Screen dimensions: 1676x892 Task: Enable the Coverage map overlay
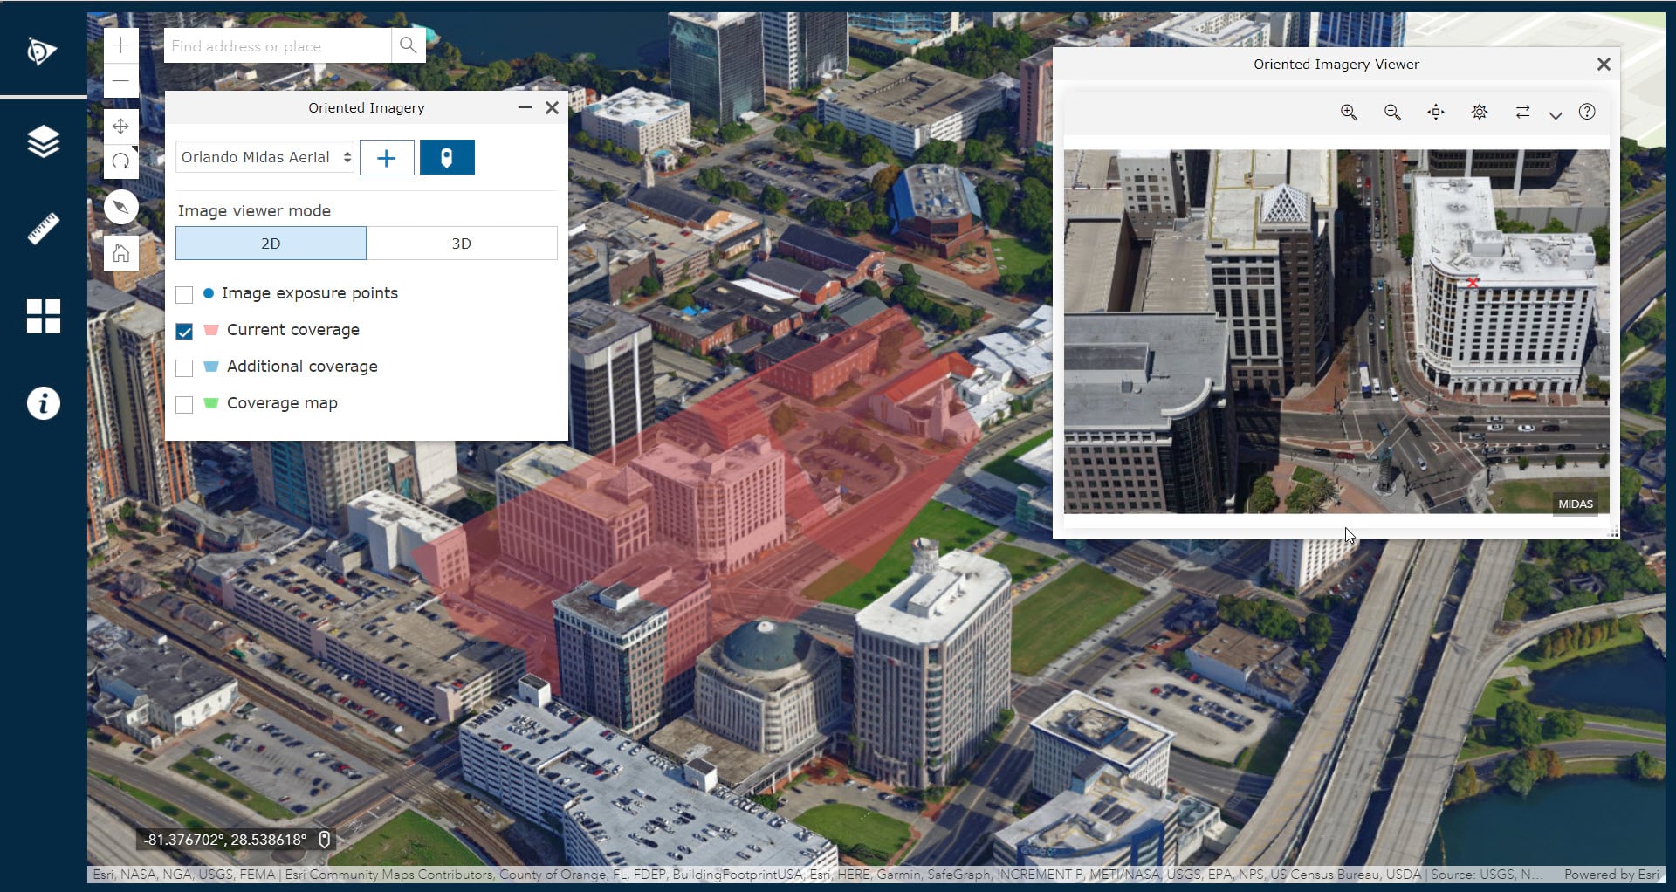184,404
